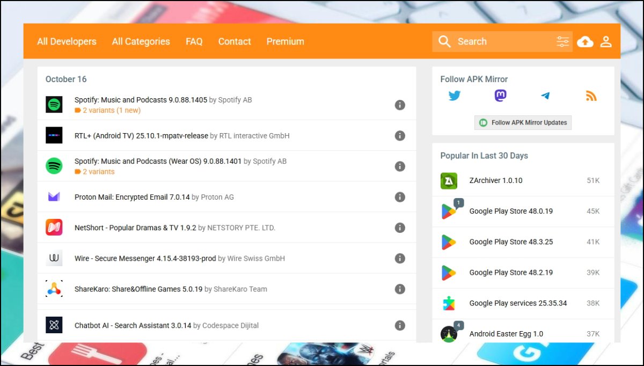This screenshot has width=644, height=366.
Task: Click the RTL+ app icon
Action: point(54,135)
